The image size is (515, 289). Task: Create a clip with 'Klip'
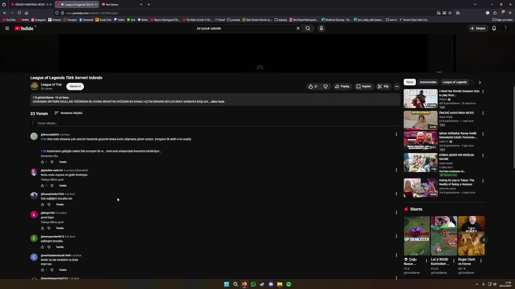383,86
